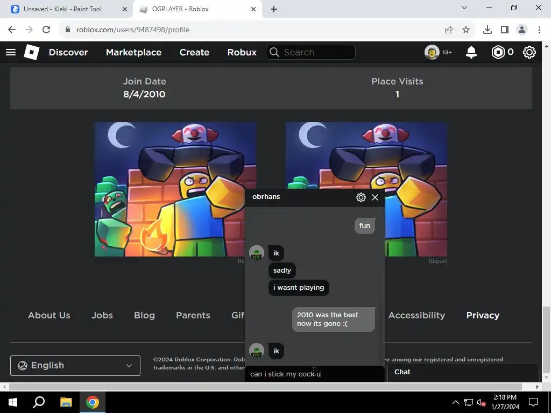This screenshot has width=551, height=413.
Task: Show hidden system tray icons
Action: click(455, 402)
